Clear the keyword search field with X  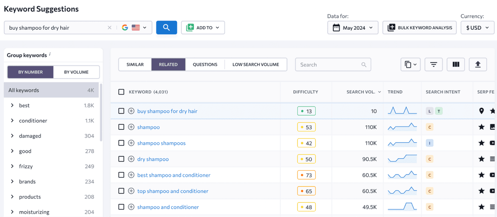pos(109,28)
